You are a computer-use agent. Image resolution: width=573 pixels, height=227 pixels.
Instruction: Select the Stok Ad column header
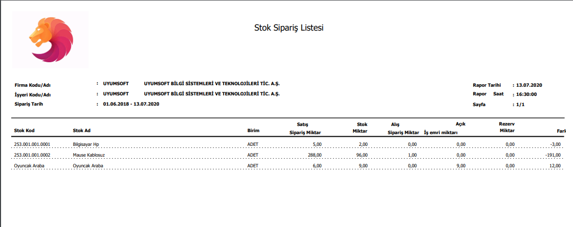point(82,131)
